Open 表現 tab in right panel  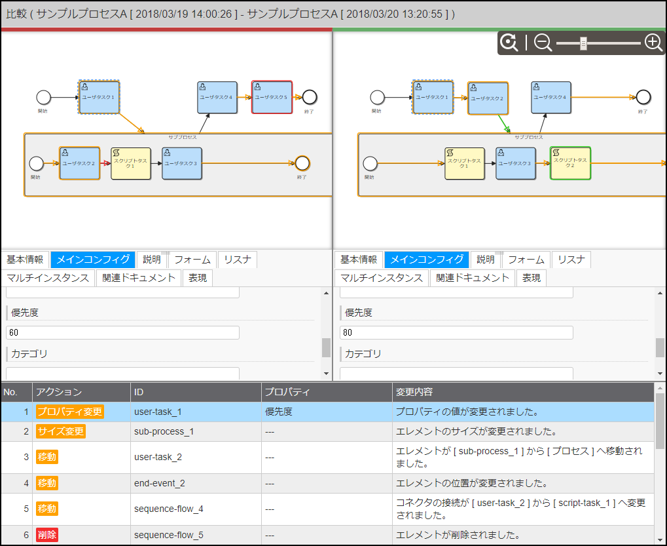point(532,278)
